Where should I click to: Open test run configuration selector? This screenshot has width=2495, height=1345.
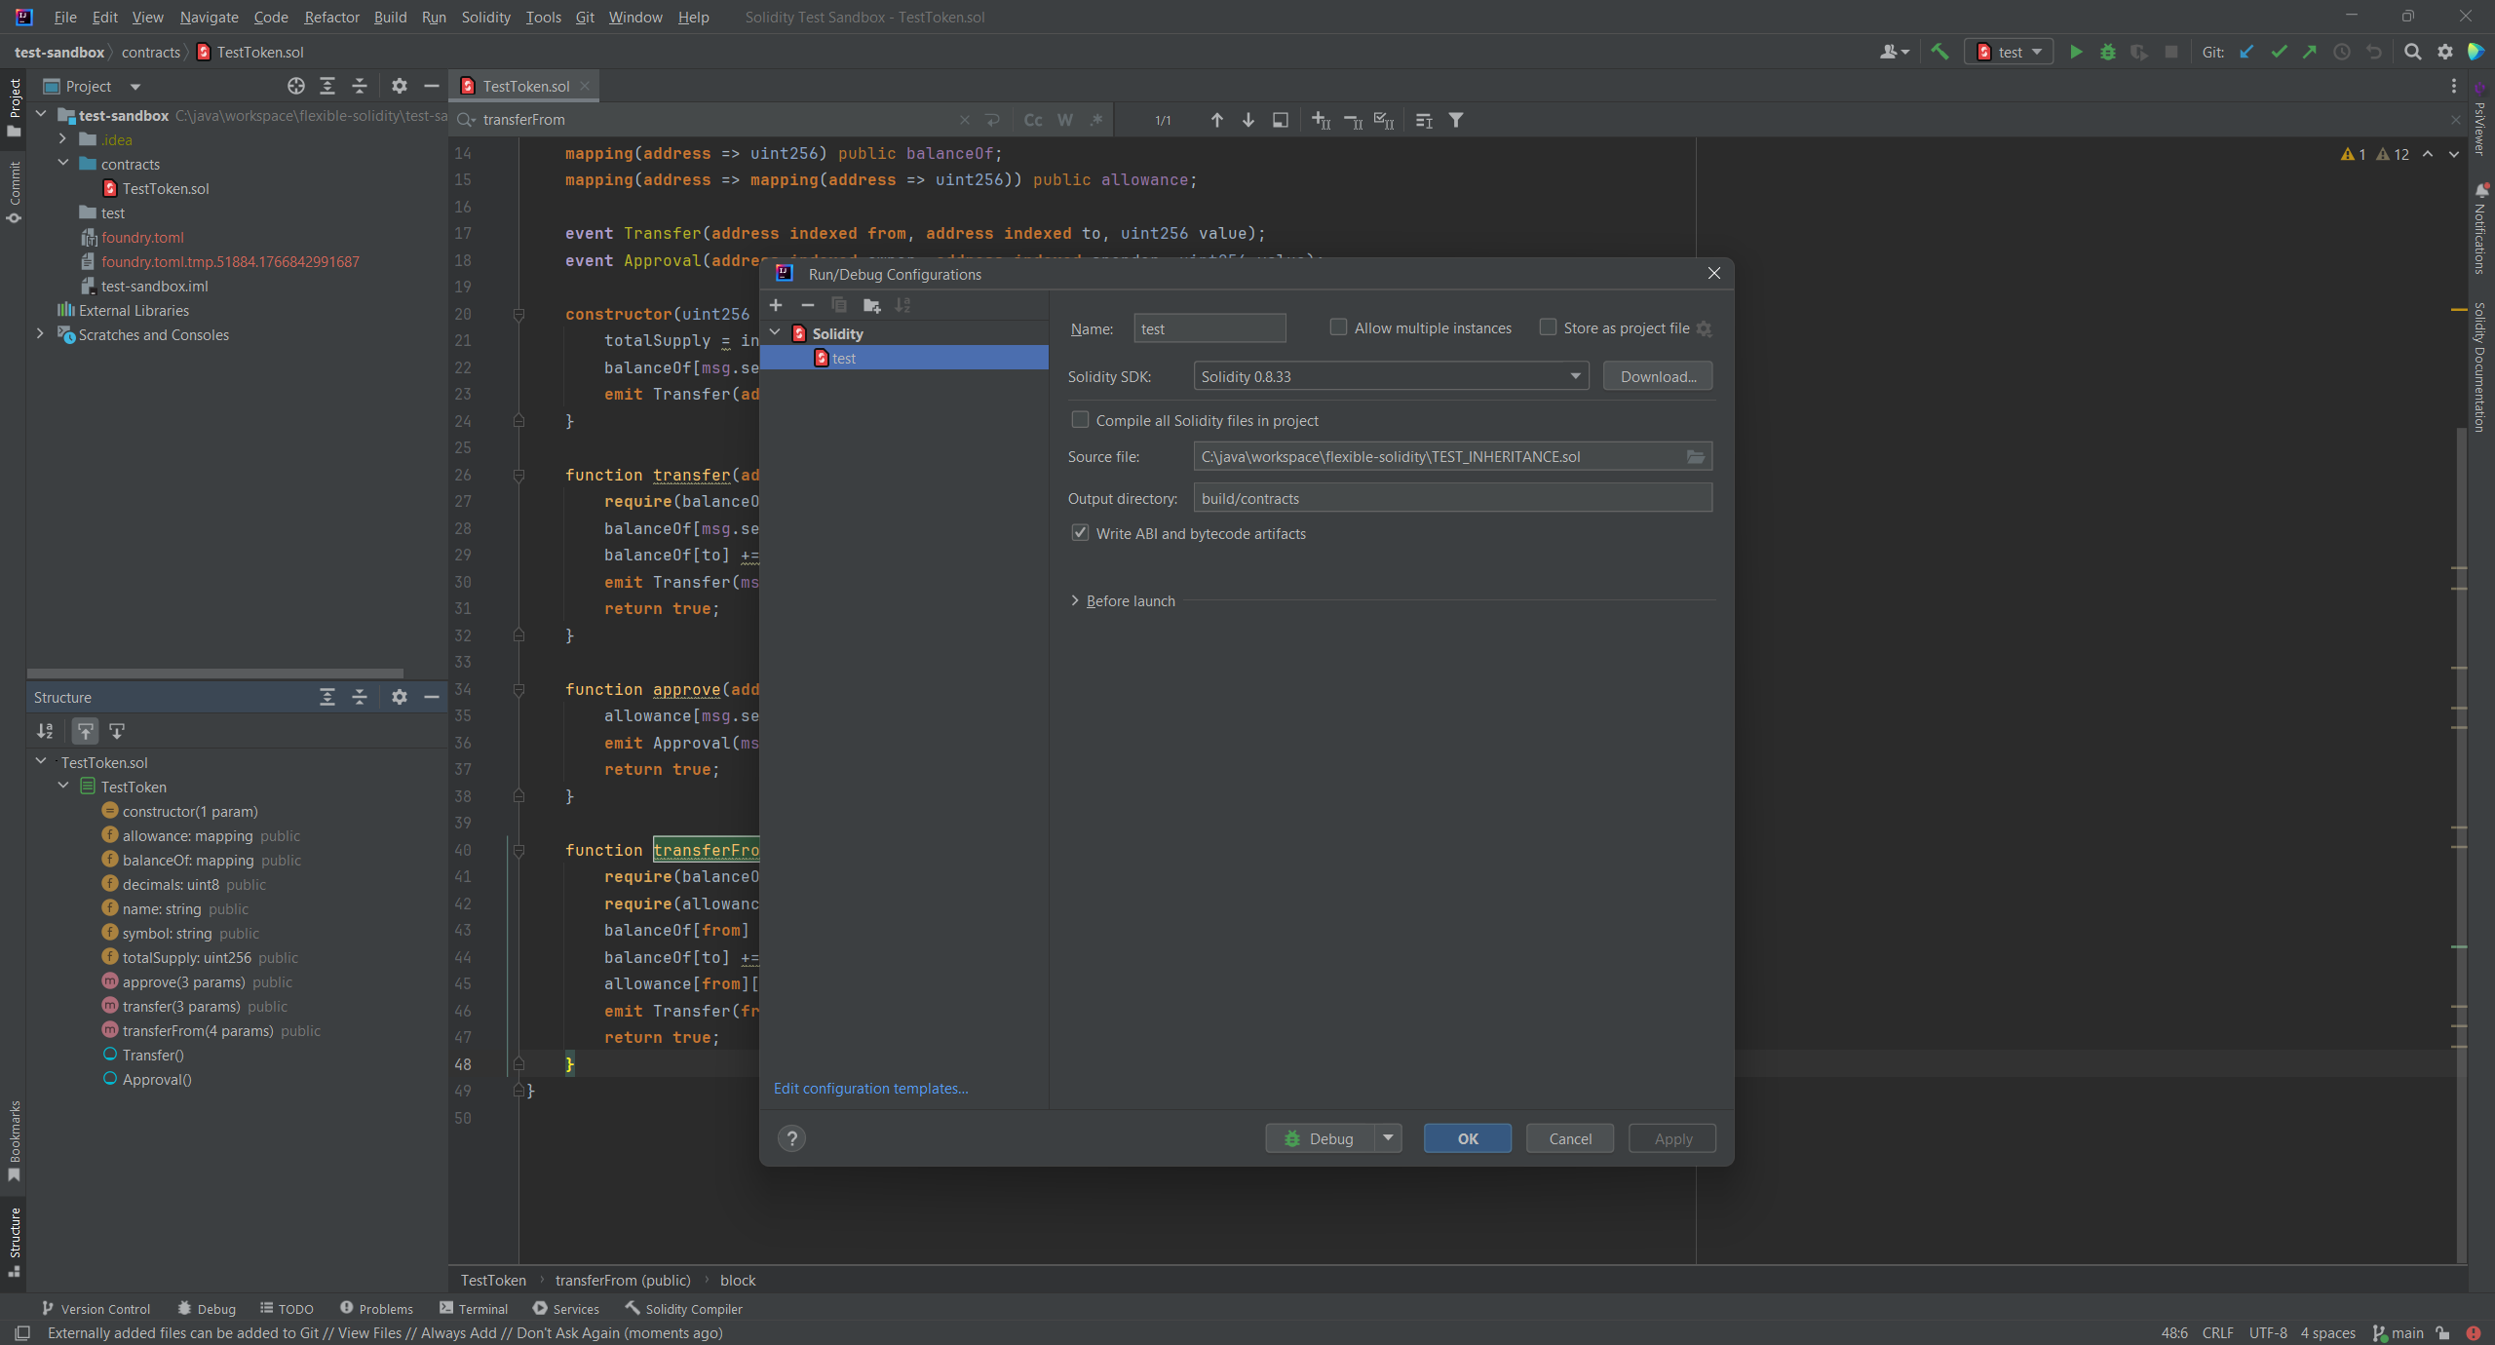[x=2010, y=52]
